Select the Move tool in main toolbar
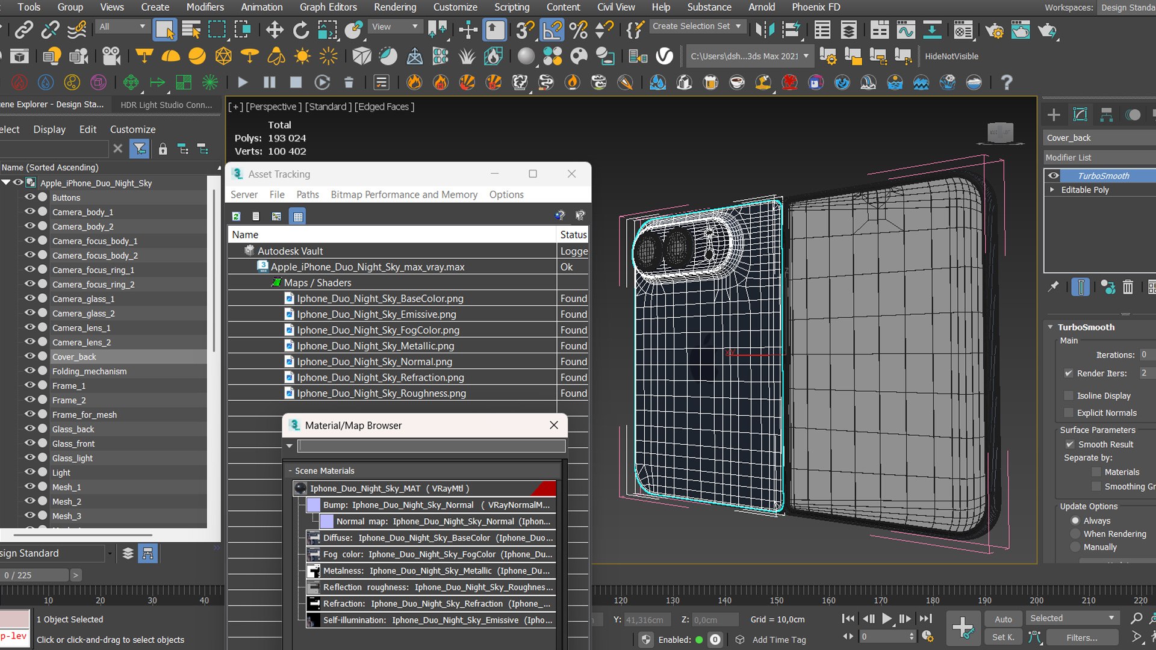Viewport: 1156px width, 650px height. coord(275,29)
